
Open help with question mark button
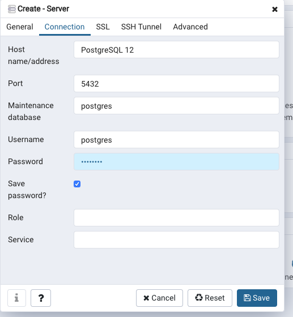pyautogui.click(x=41, y=298)
